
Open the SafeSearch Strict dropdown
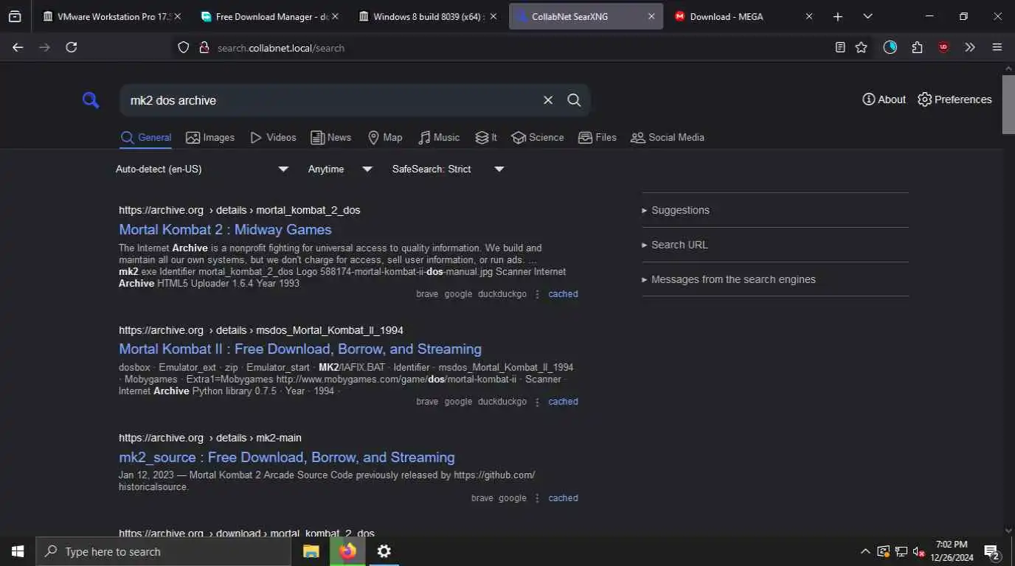[448, 169]
